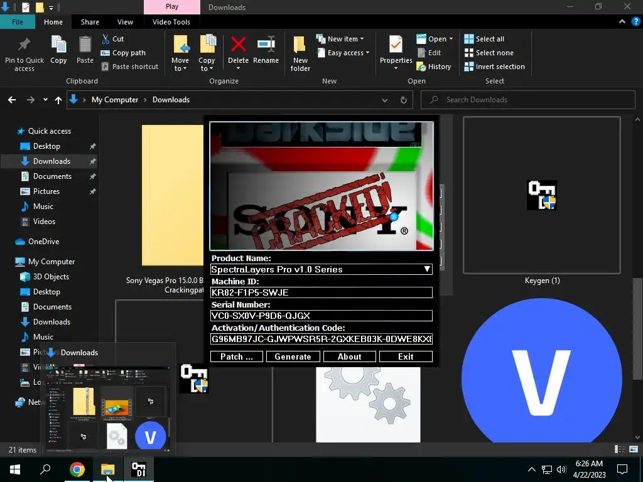
Task: Click the Patch button in keygen
Action: tap(237, 356)
